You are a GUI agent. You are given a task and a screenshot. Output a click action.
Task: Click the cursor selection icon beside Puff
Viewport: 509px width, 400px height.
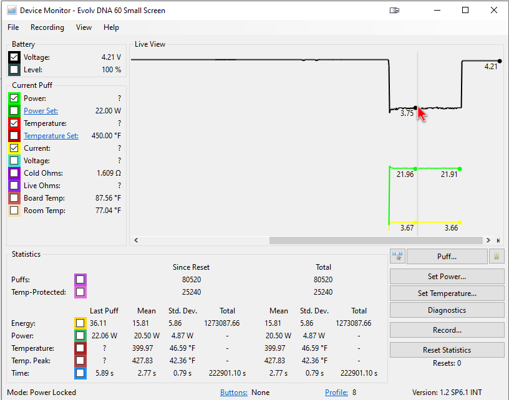point(397,256)
